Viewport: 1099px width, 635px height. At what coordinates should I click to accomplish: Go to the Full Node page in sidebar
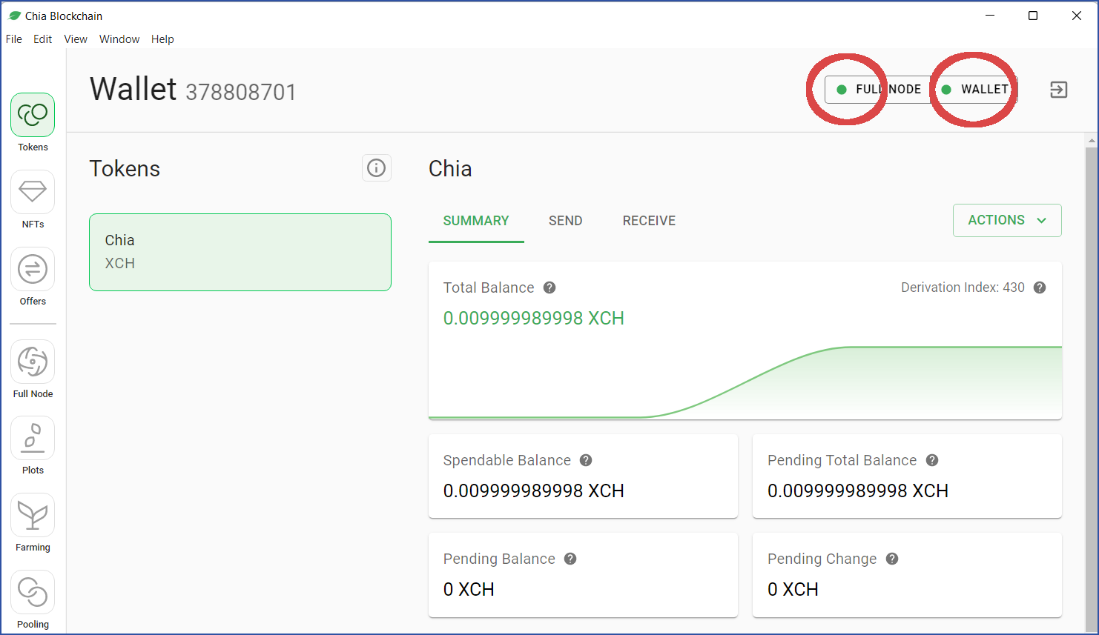(33, 362)
